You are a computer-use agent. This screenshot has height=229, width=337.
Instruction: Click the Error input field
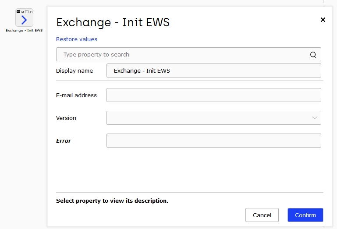213,141
